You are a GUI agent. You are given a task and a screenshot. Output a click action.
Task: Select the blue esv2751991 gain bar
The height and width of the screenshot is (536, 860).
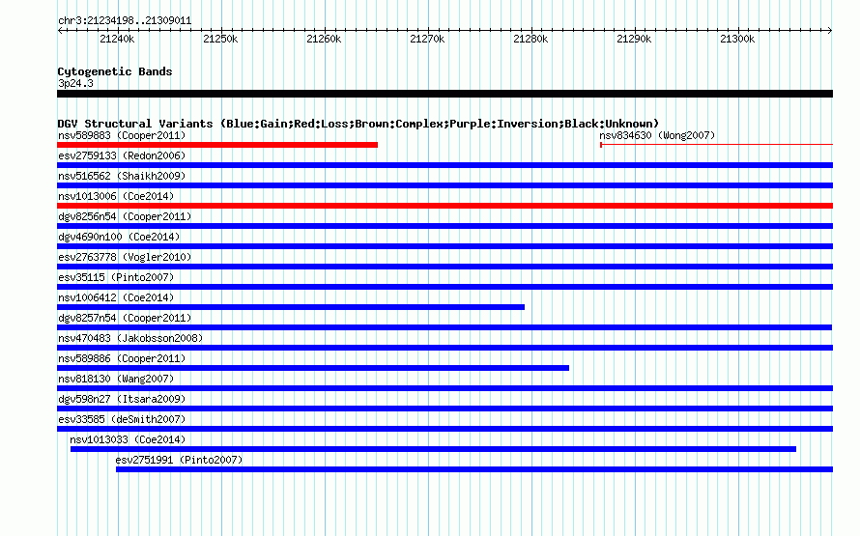[474, 469]
